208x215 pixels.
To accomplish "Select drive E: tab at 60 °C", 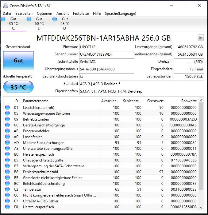I will click(x=39, y=23).
